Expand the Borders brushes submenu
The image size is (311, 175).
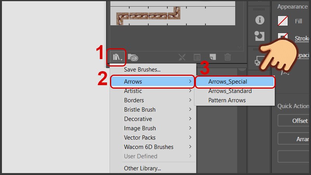pyautogui.click(x=134, y=100)
